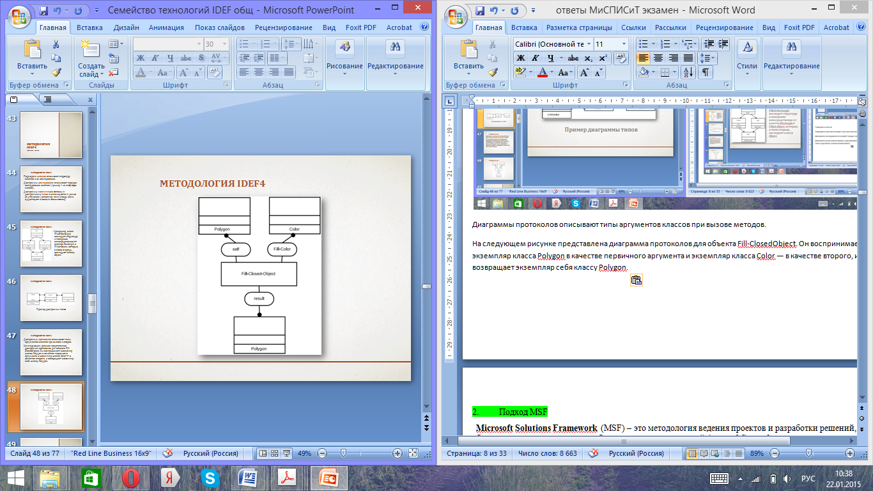Click Format Painter brush in PowerPoint
This screenshot has width=873, height=491.
[x=56, y=73]
